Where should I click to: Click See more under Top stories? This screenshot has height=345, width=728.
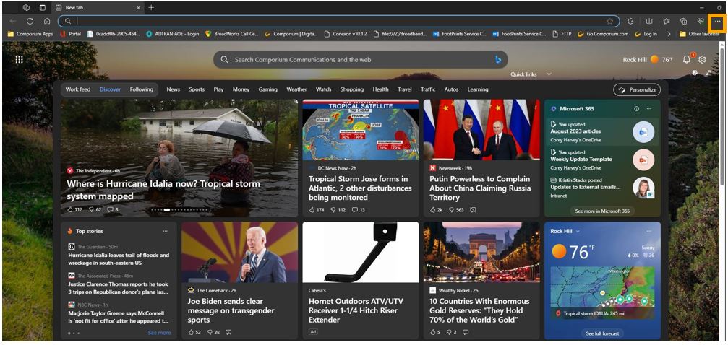click(159, 333)
